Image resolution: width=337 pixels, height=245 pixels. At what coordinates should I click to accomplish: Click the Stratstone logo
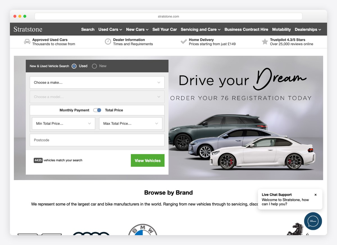(x=28, y=29)
